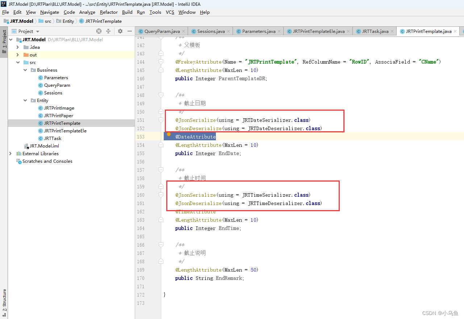
Task: Click the highlighted @DateAttribute annotation
Action: click(x=196, y=137)
